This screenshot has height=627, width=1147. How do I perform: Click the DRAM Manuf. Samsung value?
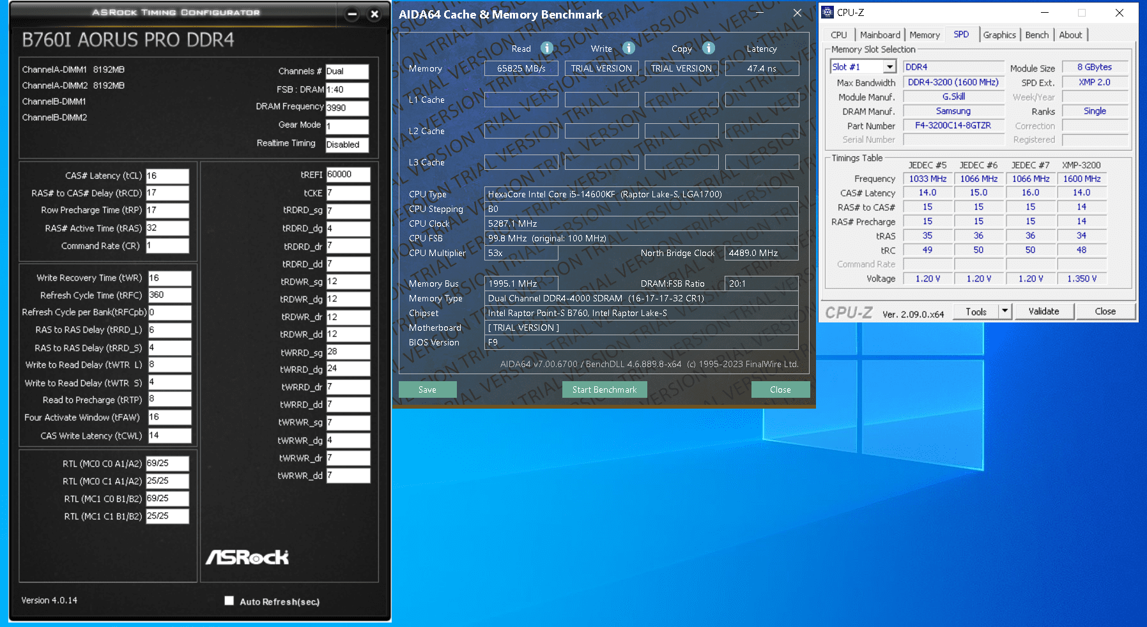click(953, 111)
